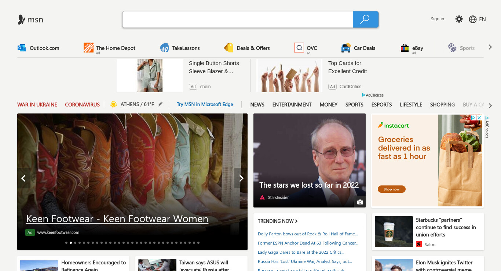This screenshot has height=271, width=501.
Task: Click the QVC square logo icon
Action: pos(299,47)
